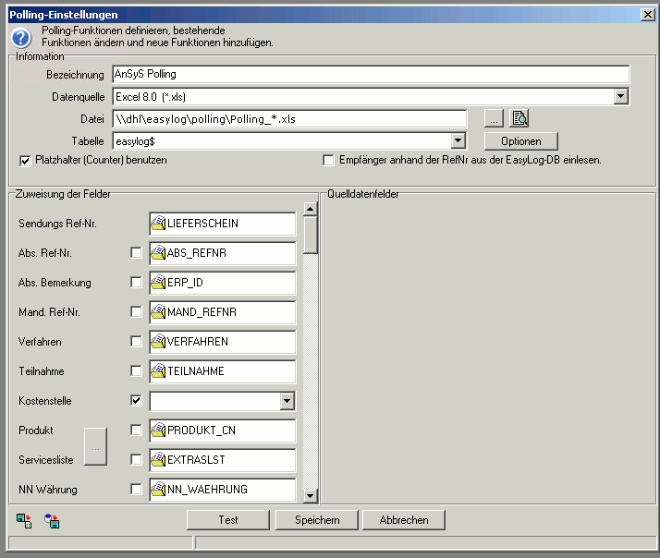Click the scroll-up arrow in field list
660x558 pixels.
311,210
